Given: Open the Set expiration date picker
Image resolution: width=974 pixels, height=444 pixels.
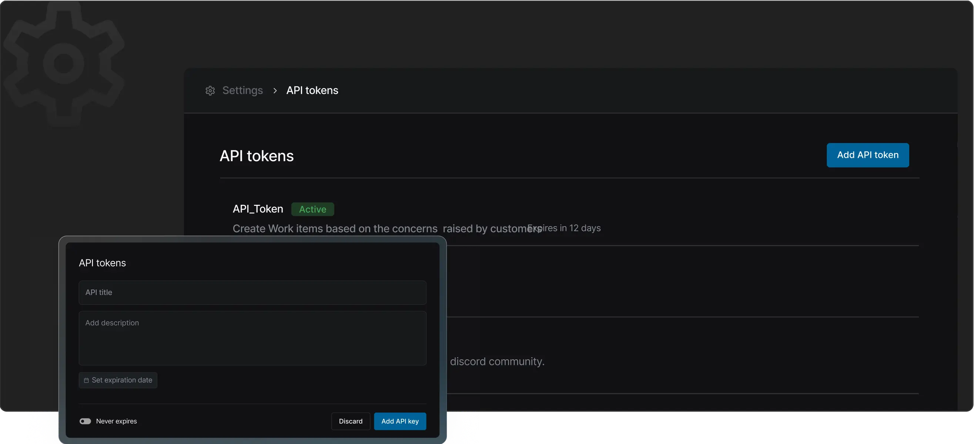Looking at the screenshot, I should coord(118,380).
